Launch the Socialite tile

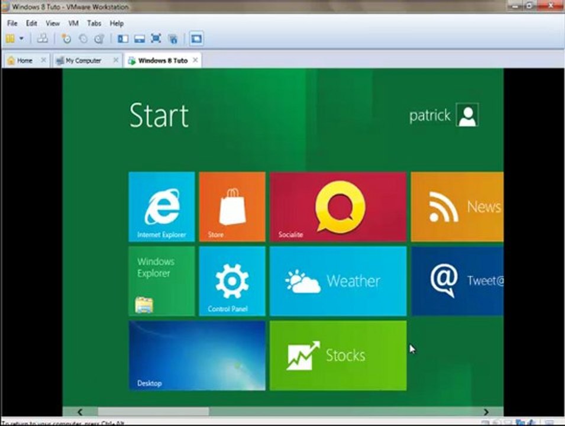click(338, 206)
